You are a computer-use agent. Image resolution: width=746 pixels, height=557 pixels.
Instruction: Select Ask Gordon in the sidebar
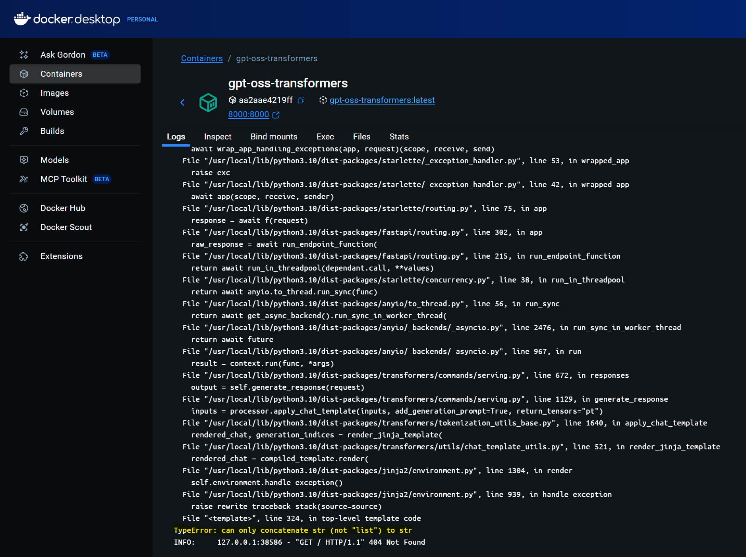75,55
